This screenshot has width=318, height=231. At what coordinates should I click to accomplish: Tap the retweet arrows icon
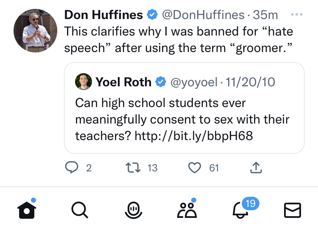tap(133, 168)
